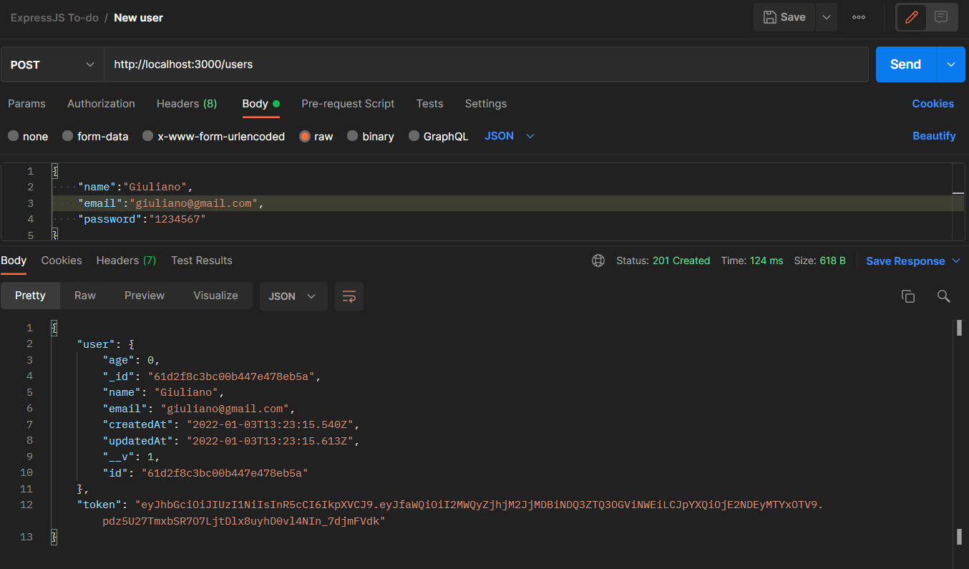Click the ExpressJS To-do collection breadcrumb
969x569 pixels.
54,17
